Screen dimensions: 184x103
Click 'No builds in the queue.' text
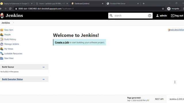[9, 72]
